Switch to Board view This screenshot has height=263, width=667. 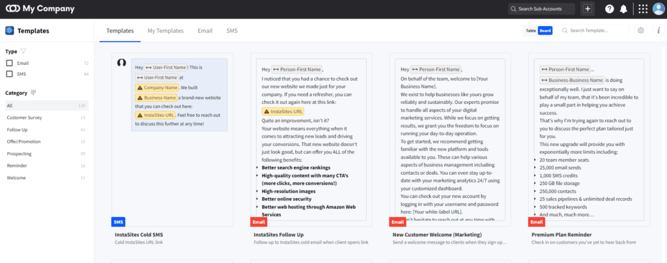[x=545, y=31]
